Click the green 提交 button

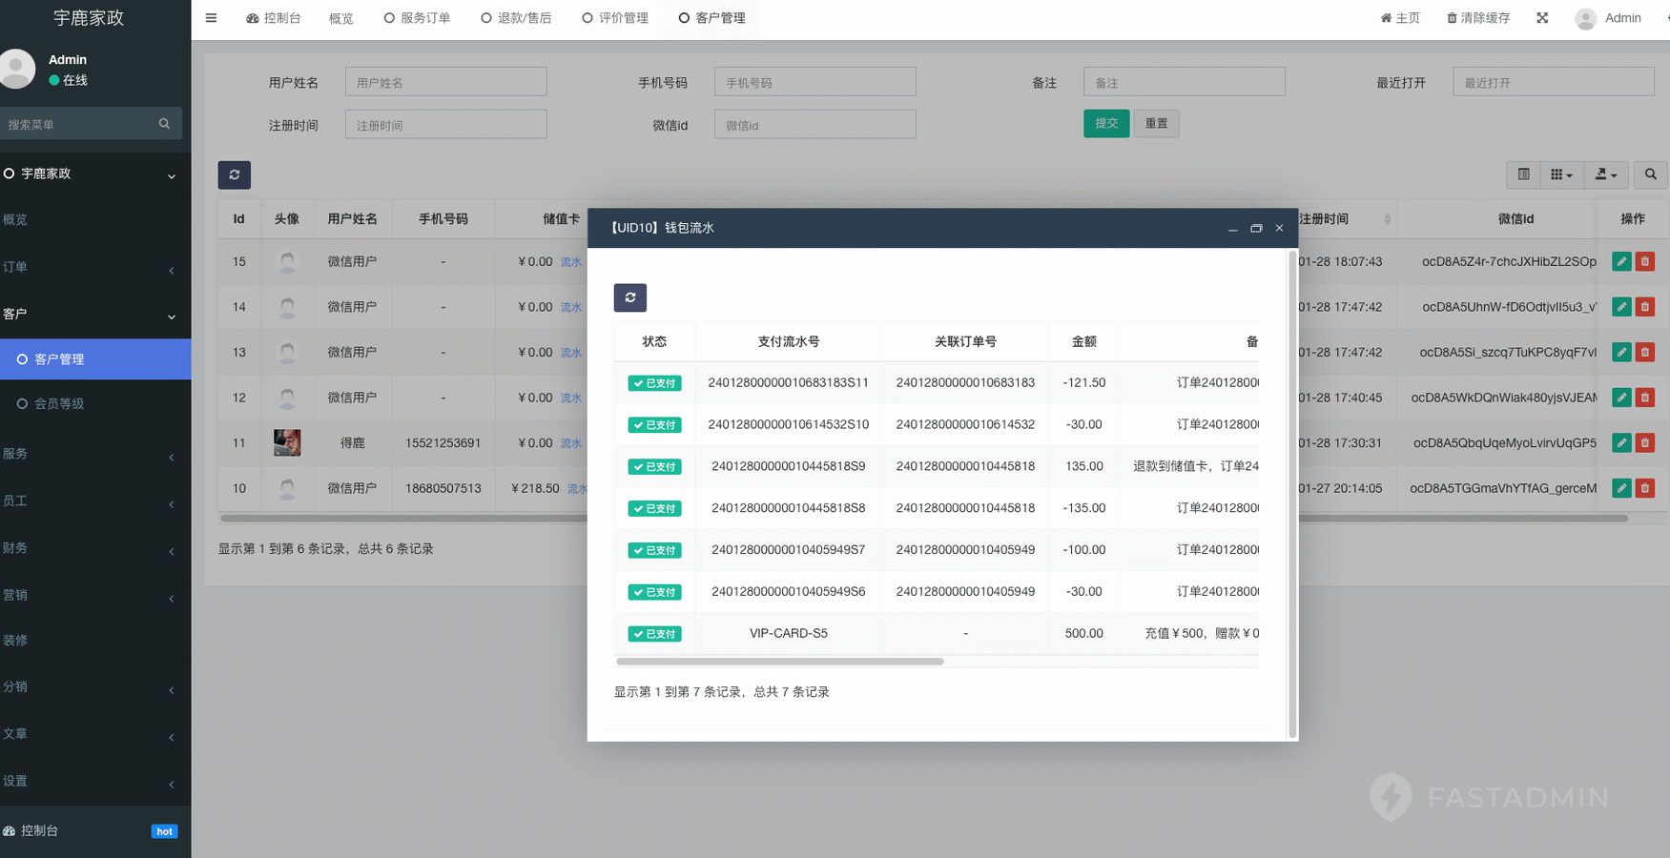point(1105,123)
